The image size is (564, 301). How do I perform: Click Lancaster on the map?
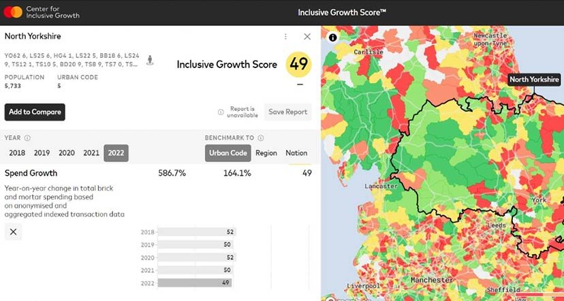pyautogui.click(x=381, y=187)
